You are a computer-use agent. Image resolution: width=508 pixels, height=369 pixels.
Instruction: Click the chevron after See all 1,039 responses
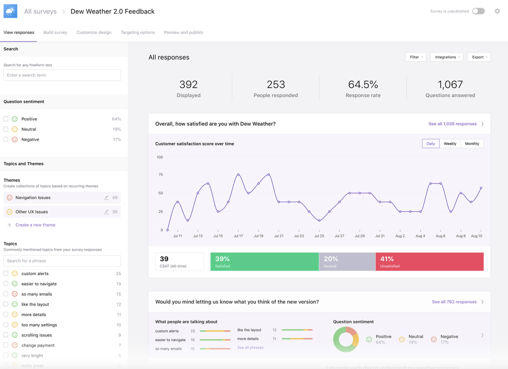483,124
